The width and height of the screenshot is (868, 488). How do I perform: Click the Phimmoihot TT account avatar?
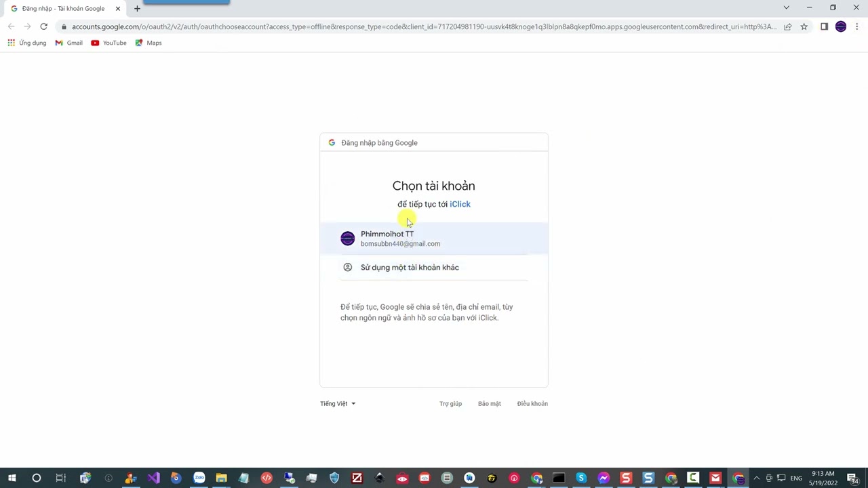click(x=348, y=239)
